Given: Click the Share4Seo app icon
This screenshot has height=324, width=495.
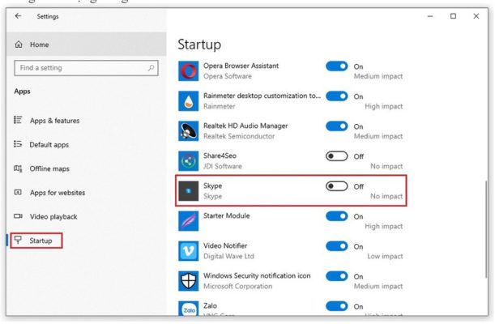Looking at the screenshot, I should click(189, 161).
